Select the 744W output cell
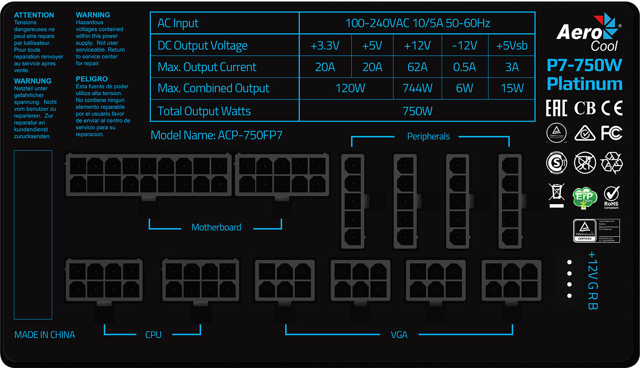 click(x=417, y=88)
